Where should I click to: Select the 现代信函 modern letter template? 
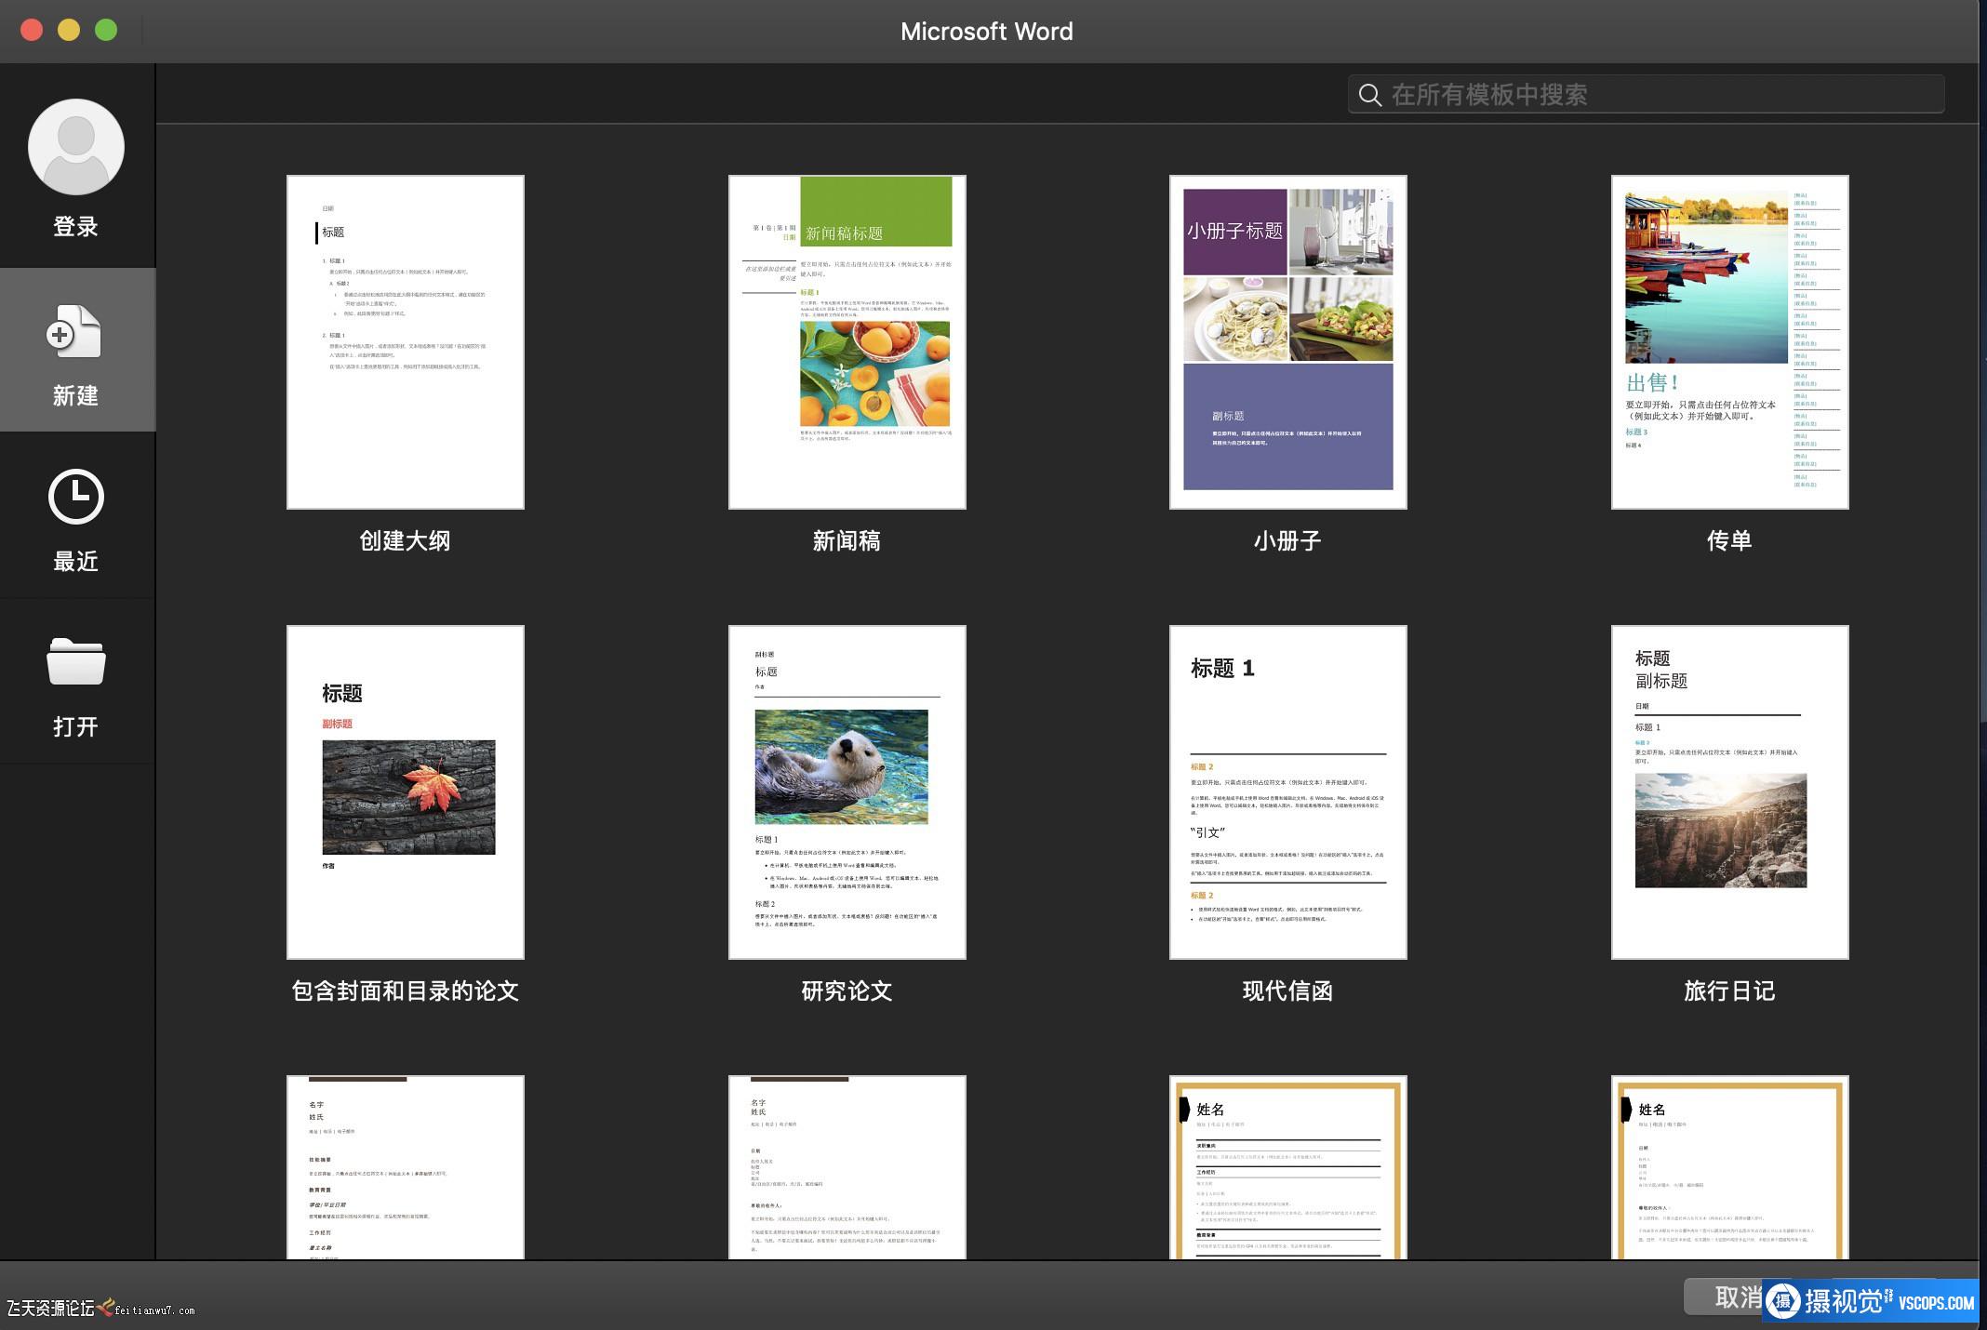click(x=1287, y=791)
